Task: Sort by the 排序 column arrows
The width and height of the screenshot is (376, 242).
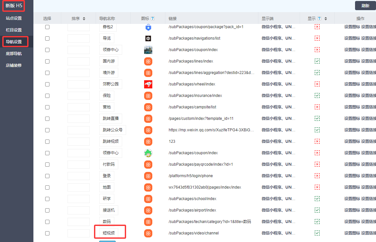Action: [x=84, y=18]
